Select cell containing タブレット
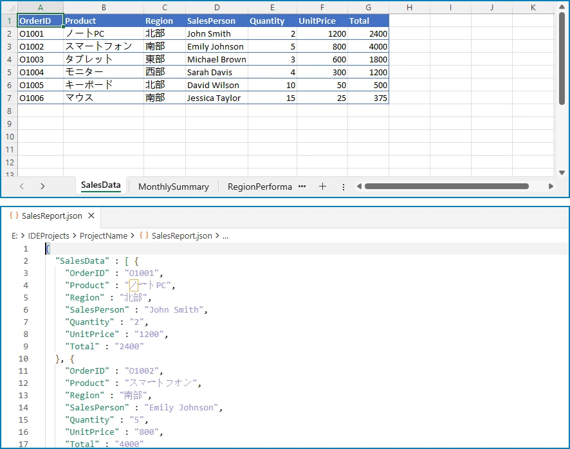The width and height of the screenshot is (570, 449). coord(104,59)
